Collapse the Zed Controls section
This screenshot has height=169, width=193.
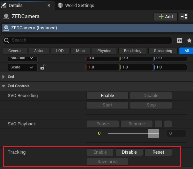coord(3,86)
